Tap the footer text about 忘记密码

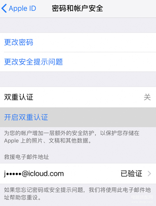pos(77,194)
